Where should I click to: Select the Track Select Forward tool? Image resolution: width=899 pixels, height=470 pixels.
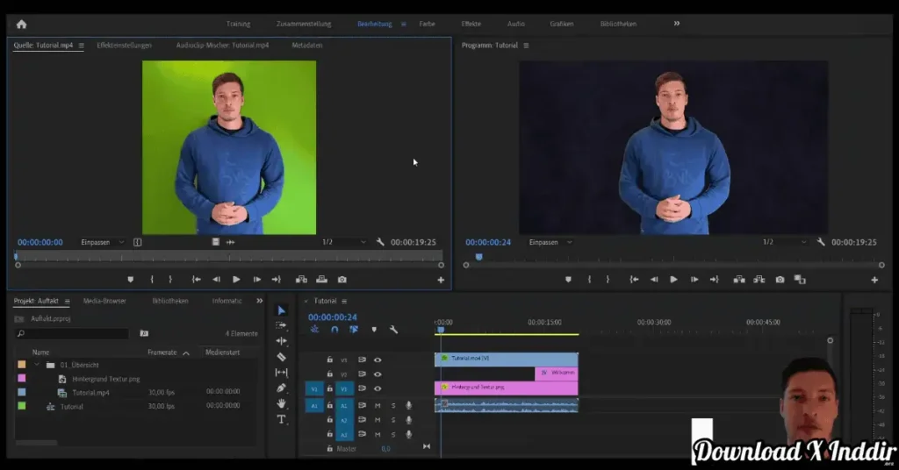(281, 325)
